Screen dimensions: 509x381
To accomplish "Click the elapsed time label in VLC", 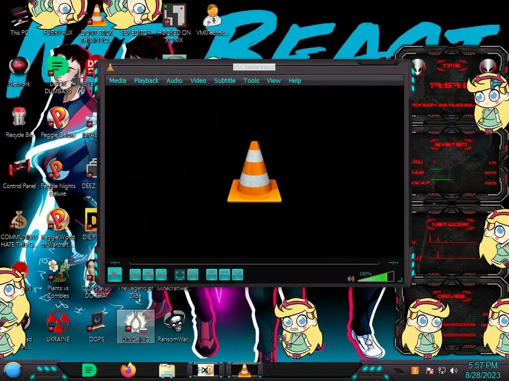I will pyautogui.click(x=115, y=262).
